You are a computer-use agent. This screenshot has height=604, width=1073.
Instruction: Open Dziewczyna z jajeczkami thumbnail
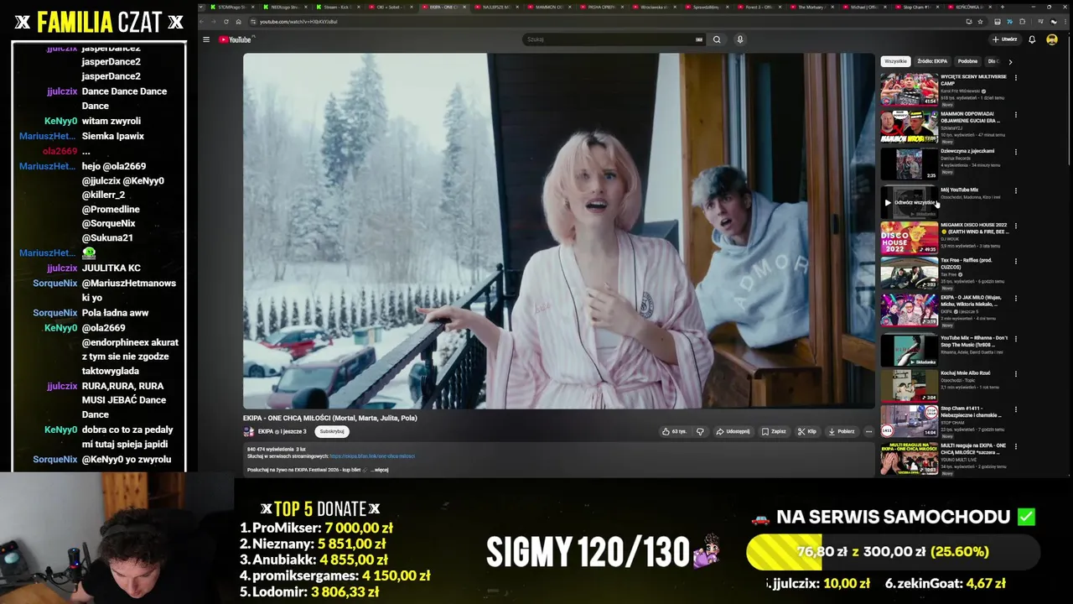point(910,164)
